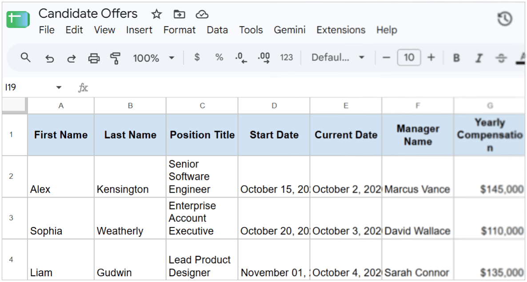
Task: Select the cell containing Marcus Vance
Action: 418,176
